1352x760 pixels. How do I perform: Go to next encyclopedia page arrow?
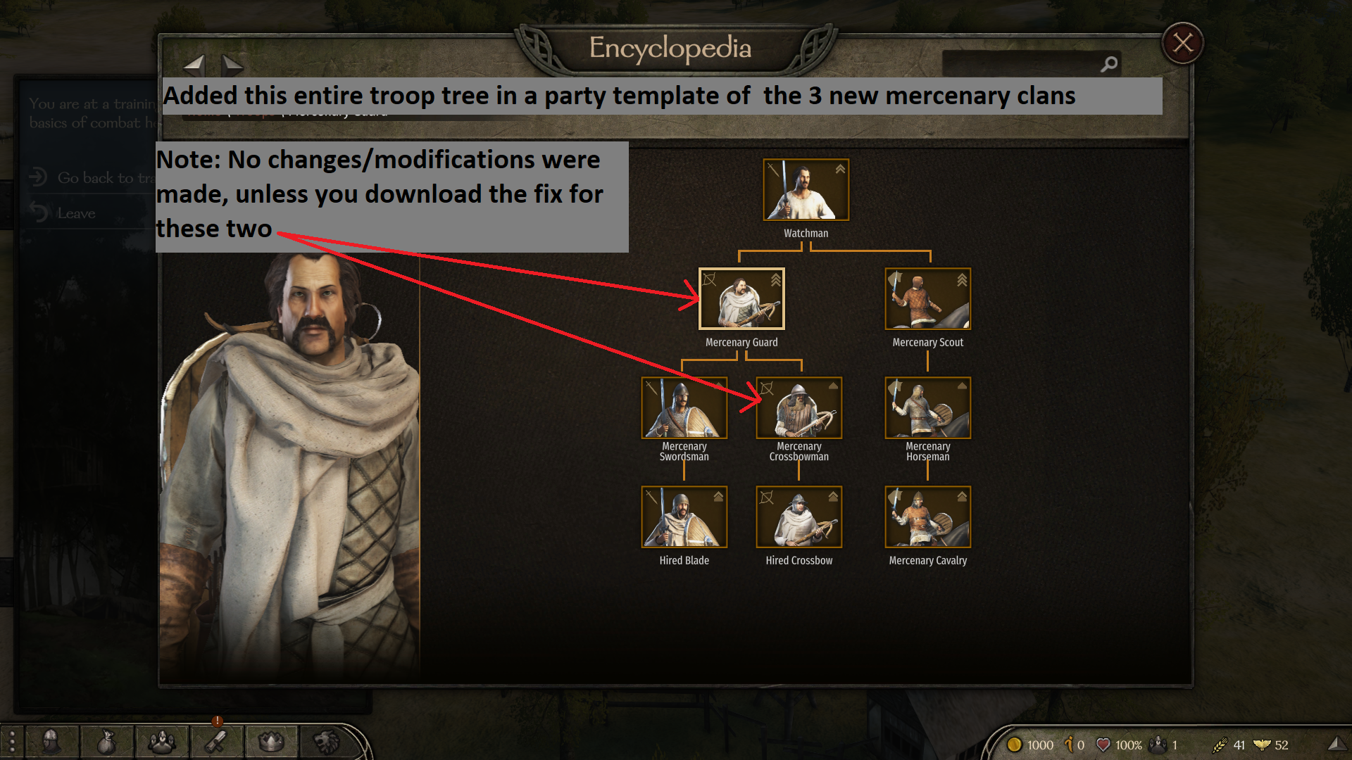[x=232, y=65]
